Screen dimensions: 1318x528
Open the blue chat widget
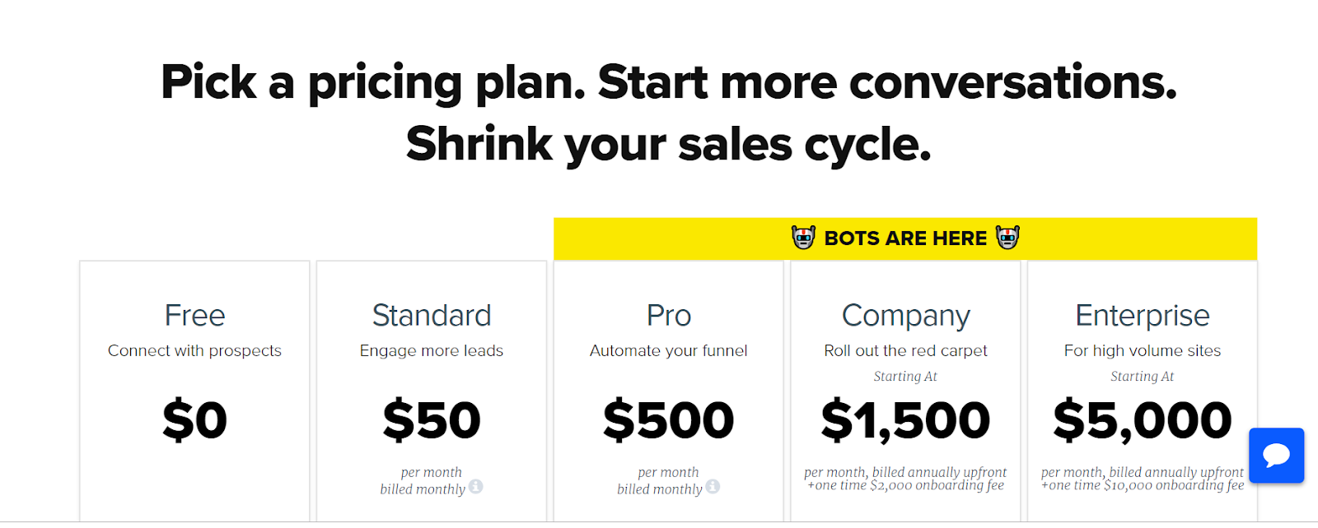(1276, 455)
